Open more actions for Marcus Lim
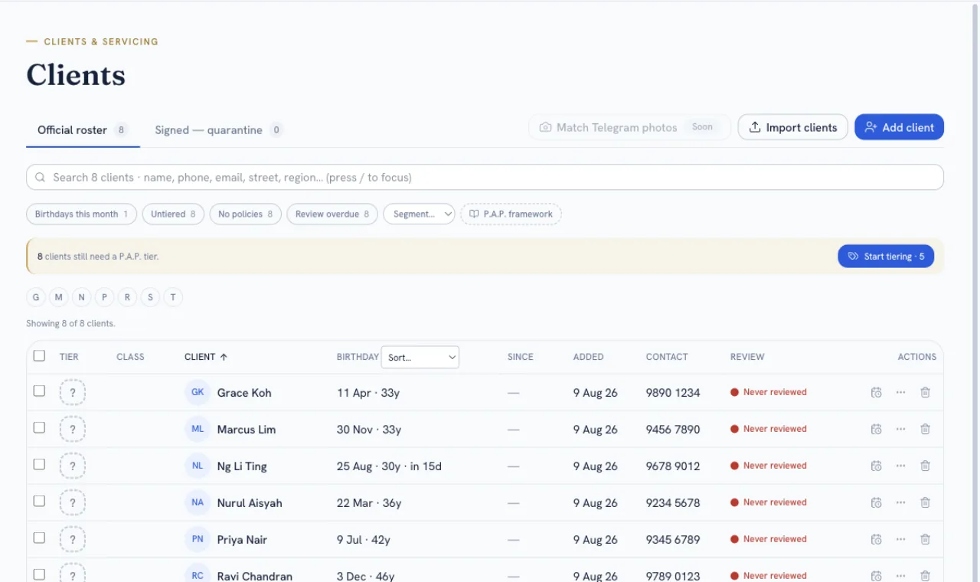 point(900,430)
